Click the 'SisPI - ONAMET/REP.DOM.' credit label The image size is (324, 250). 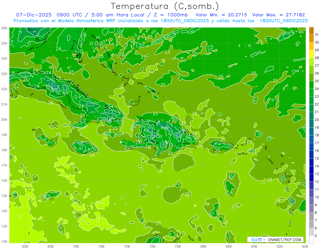(x=275, y=239)
